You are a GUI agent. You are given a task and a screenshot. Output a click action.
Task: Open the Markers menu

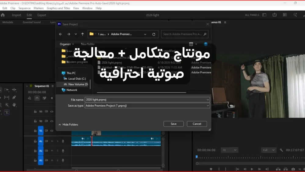coord(38,8)
